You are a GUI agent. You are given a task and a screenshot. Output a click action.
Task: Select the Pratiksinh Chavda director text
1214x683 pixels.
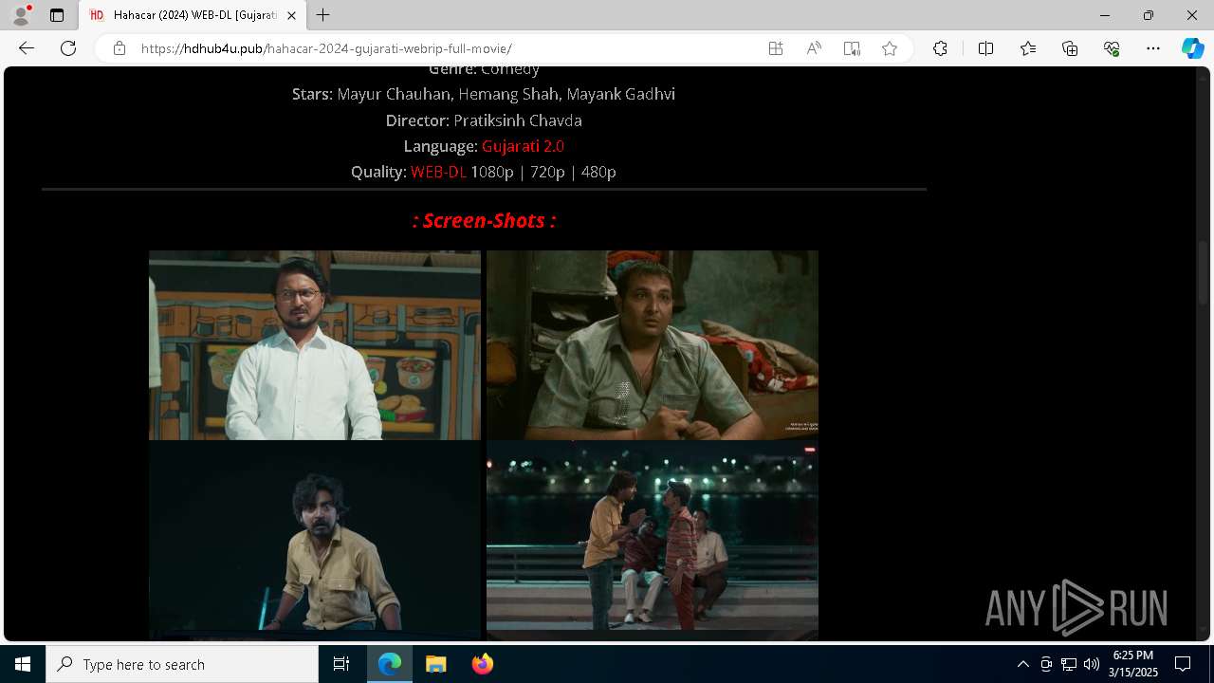(518, 120)
